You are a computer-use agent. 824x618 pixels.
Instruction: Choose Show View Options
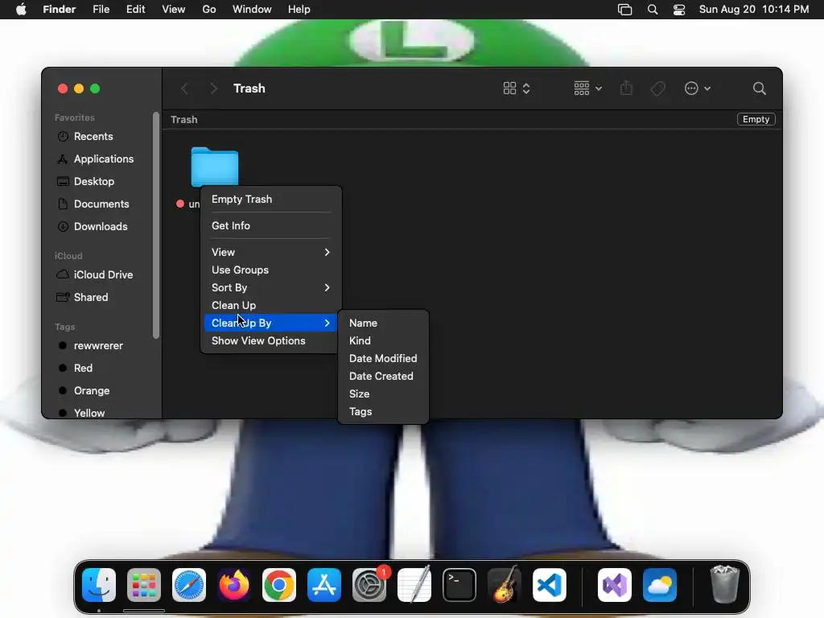(x=270, y=340)
